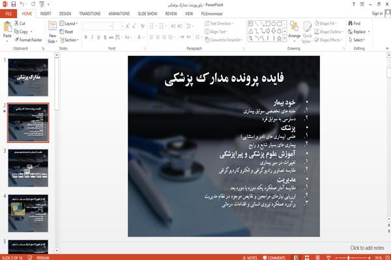Switch to Reading View
The height and width of the screenshot is (260, 391).
pos(317,257)
